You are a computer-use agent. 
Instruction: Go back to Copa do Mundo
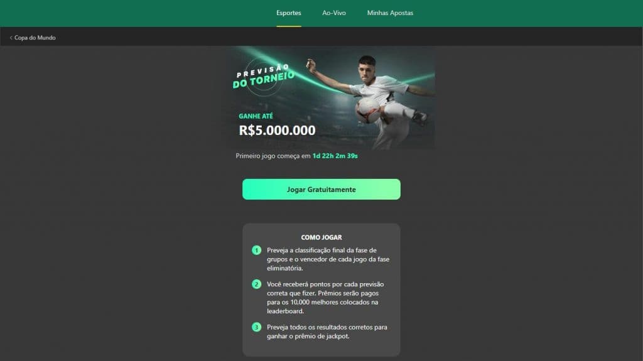pos(35,38)
